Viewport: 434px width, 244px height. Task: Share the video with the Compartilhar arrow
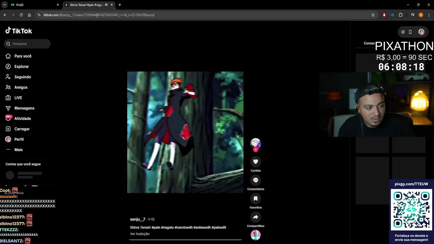click(x=256, y=217)
